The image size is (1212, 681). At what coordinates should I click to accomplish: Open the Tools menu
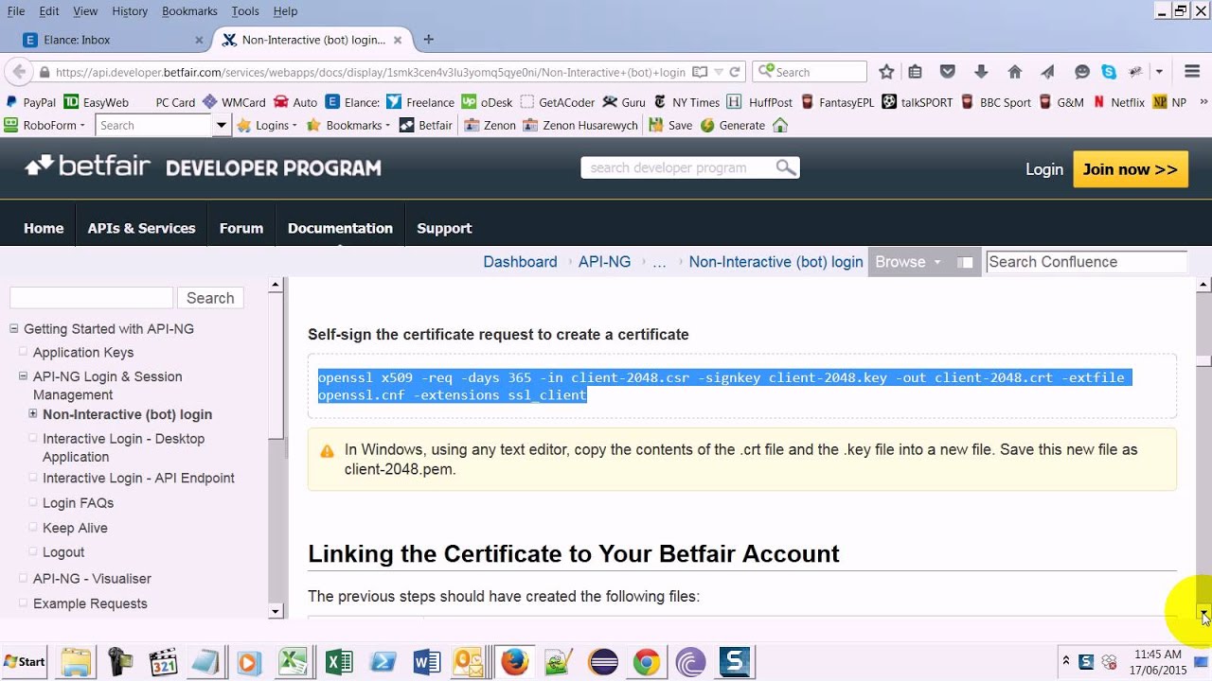(245, 11)
